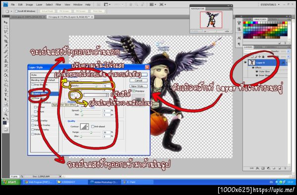Select the Pen tool

point(5,90)
